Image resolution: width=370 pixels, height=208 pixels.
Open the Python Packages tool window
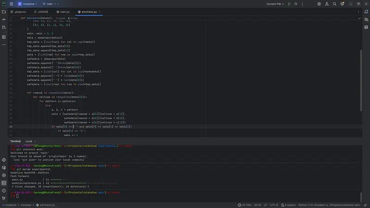4,159
